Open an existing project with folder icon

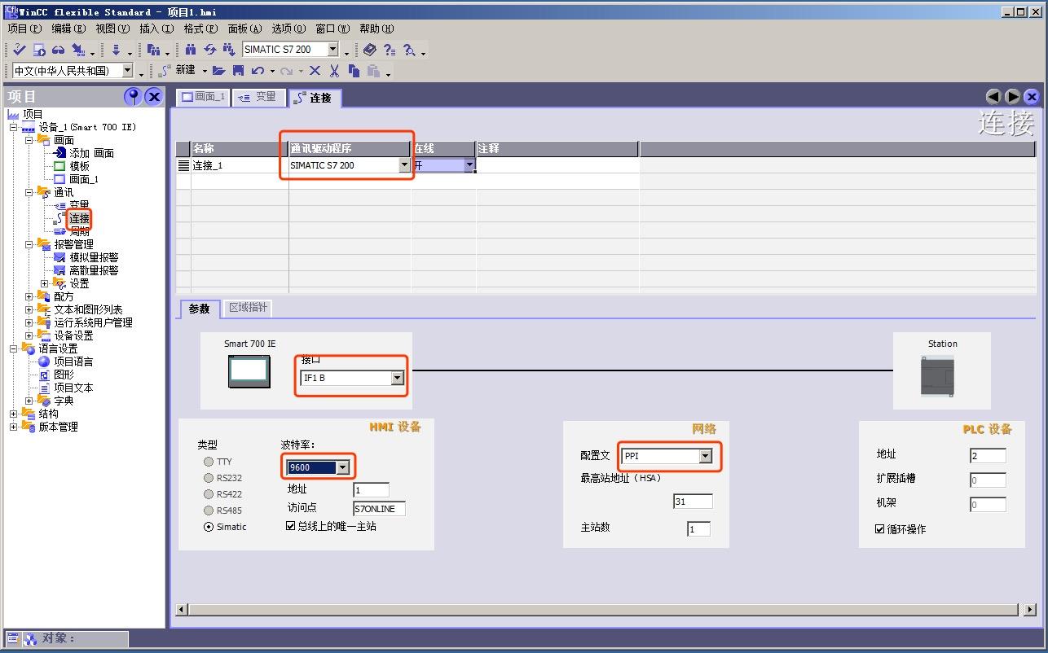click(218, 71)
